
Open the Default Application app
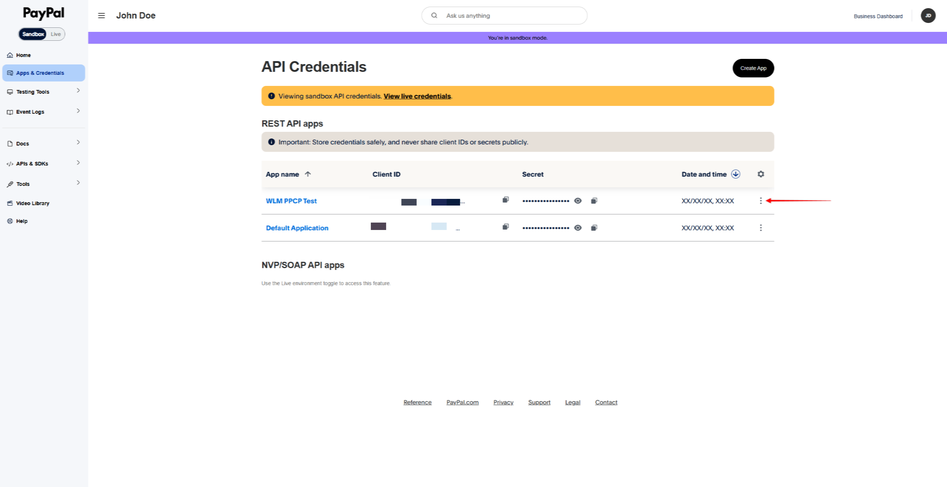297,228
